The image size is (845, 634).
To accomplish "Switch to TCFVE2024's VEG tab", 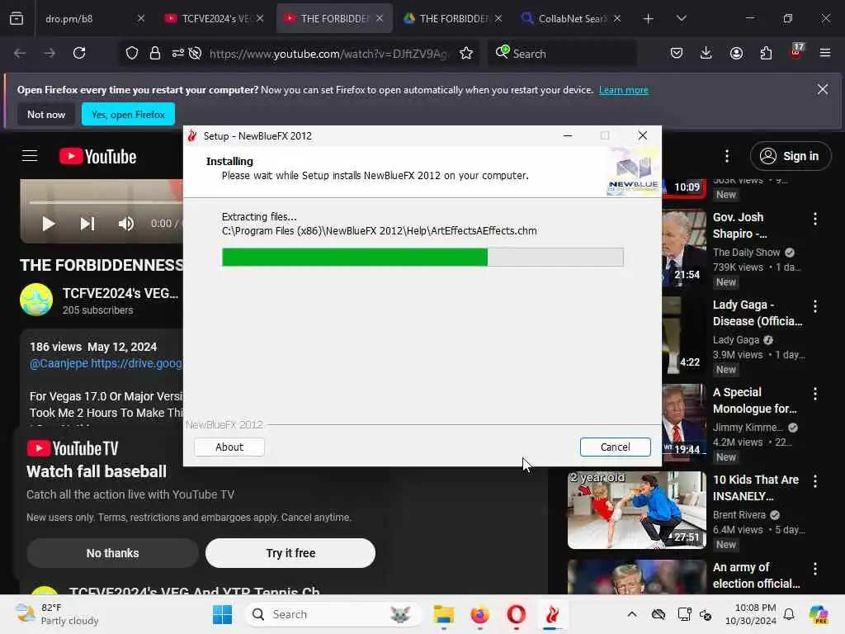I will [215, 18].
